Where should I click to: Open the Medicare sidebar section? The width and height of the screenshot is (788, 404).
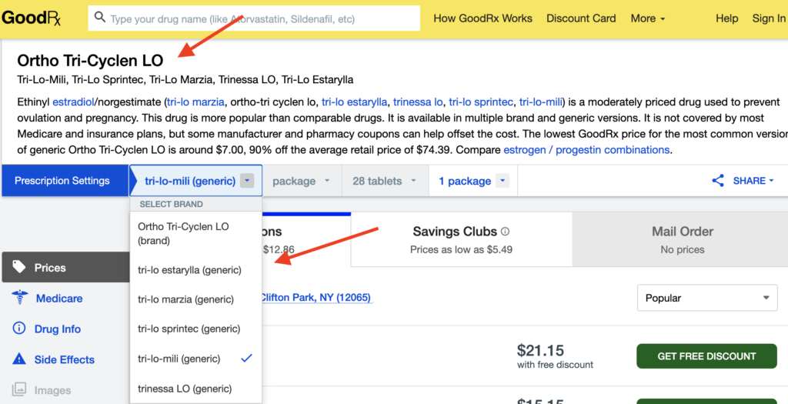(x=59, y=299)
